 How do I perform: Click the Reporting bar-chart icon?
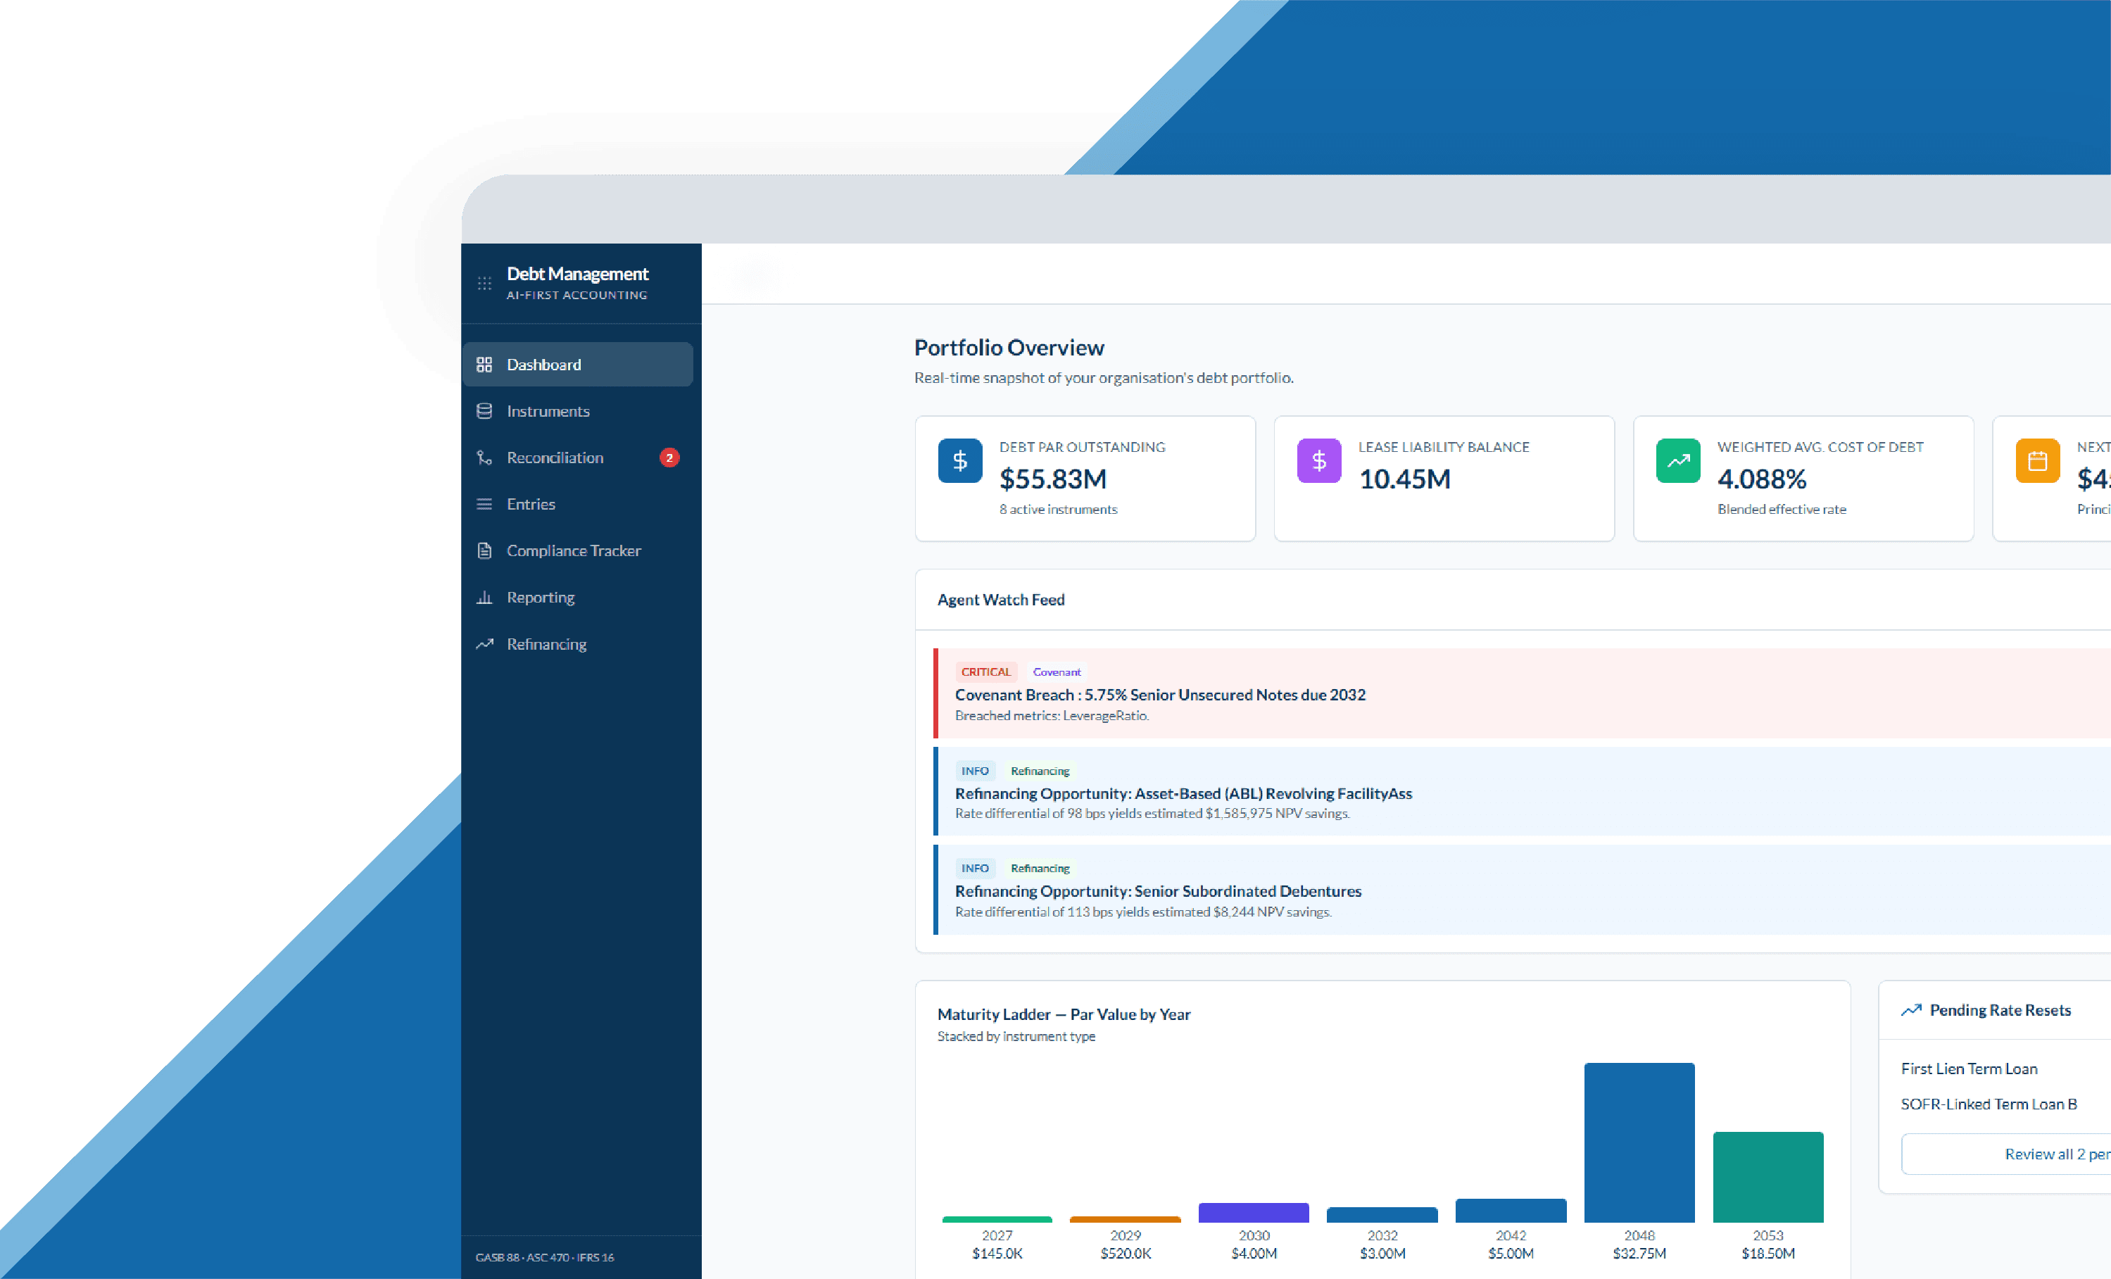pos(484,597)
